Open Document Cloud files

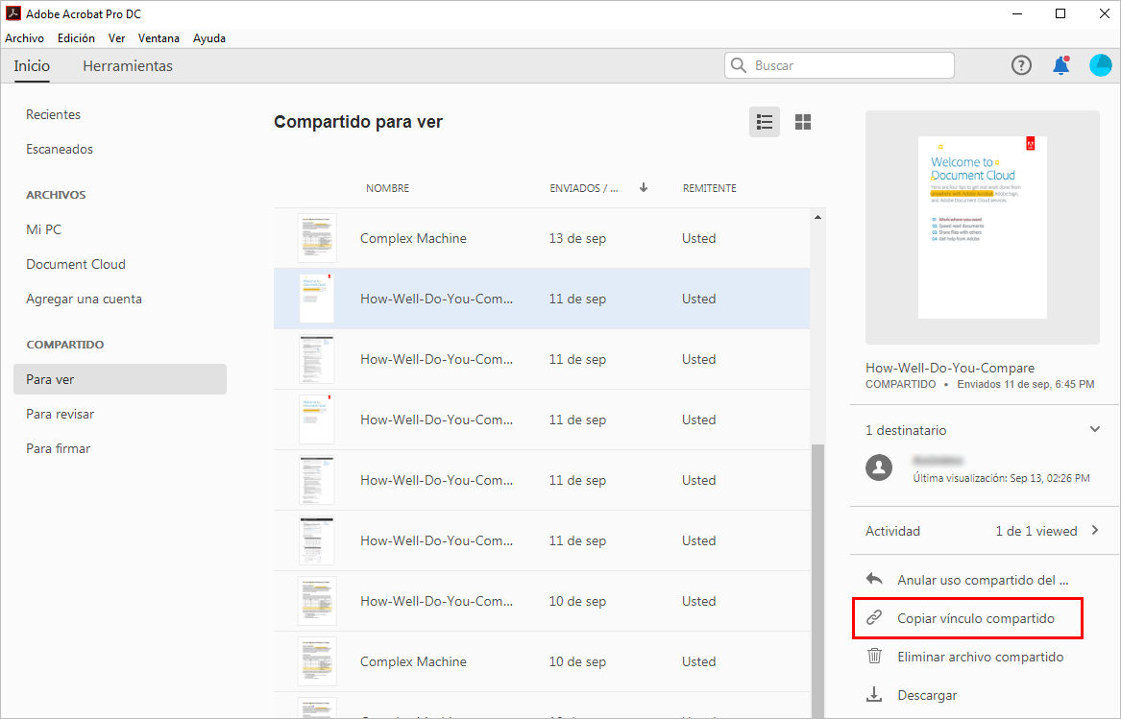(76, 264)
